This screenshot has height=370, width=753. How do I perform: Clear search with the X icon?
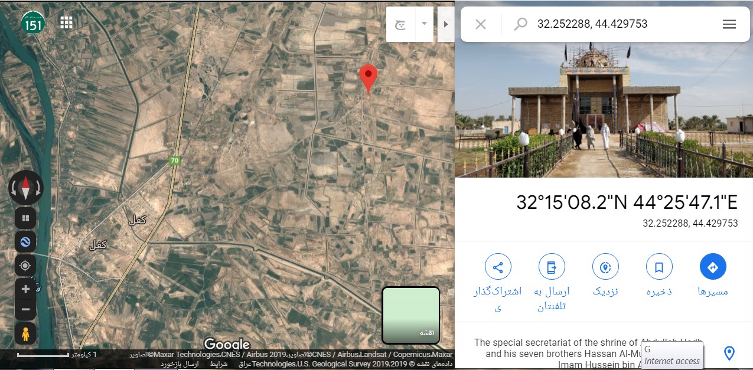click(x=481, y=24)
